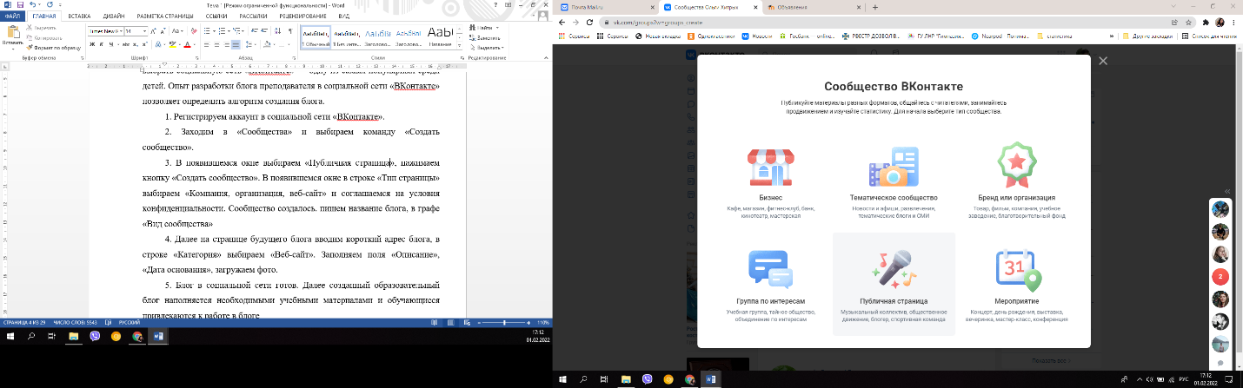Viewport: 1243px width, 388px height.
Task: Collapse the Word ribbon with arrow
Action: [546, 58]
